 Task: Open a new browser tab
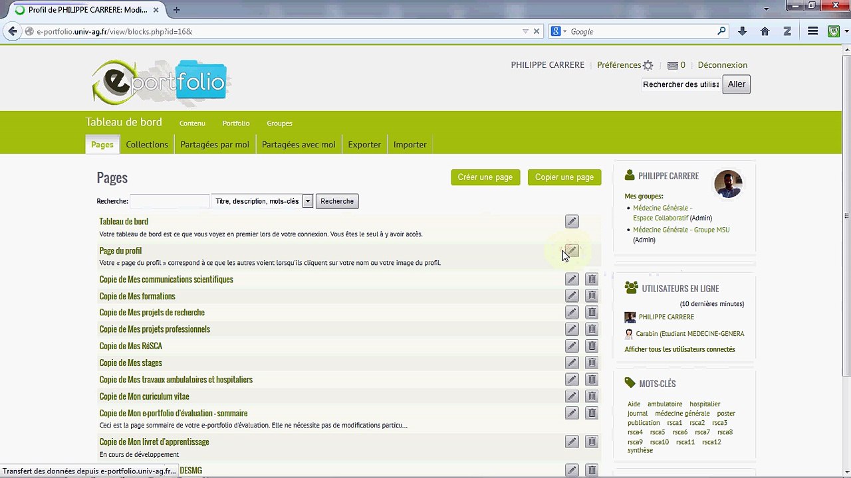tap(176, 10)
